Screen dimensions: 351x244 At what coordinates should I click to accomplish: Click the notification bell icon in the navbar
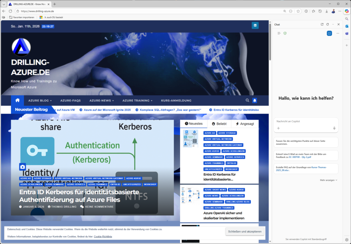pyautogui.click(x=255, y=100)
